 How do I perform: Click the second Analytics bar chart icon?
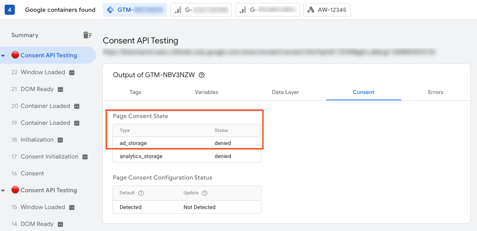click(243, 10)
